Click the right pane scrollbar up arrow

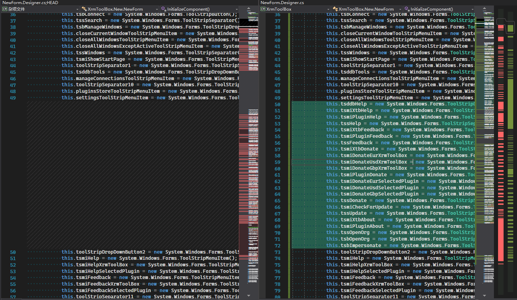point(484,8)
